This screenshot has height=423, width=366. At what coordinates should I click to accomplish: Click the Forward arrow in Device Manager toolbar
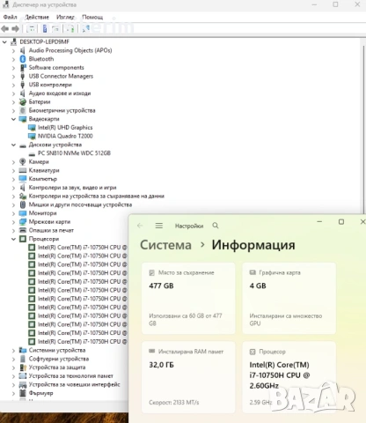point(15,29)
